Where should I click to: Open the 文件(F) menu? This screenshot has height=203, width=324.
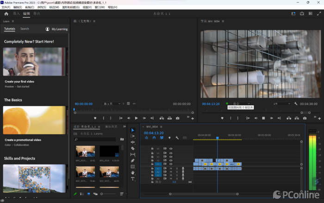click(6, 7)
